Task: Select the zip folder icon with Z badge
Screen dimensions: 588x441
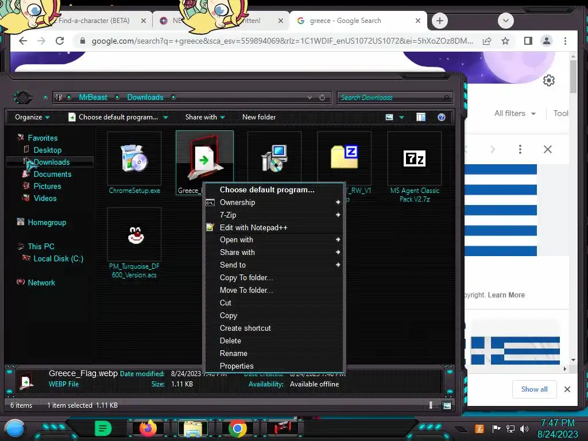Action: (345, 157)
